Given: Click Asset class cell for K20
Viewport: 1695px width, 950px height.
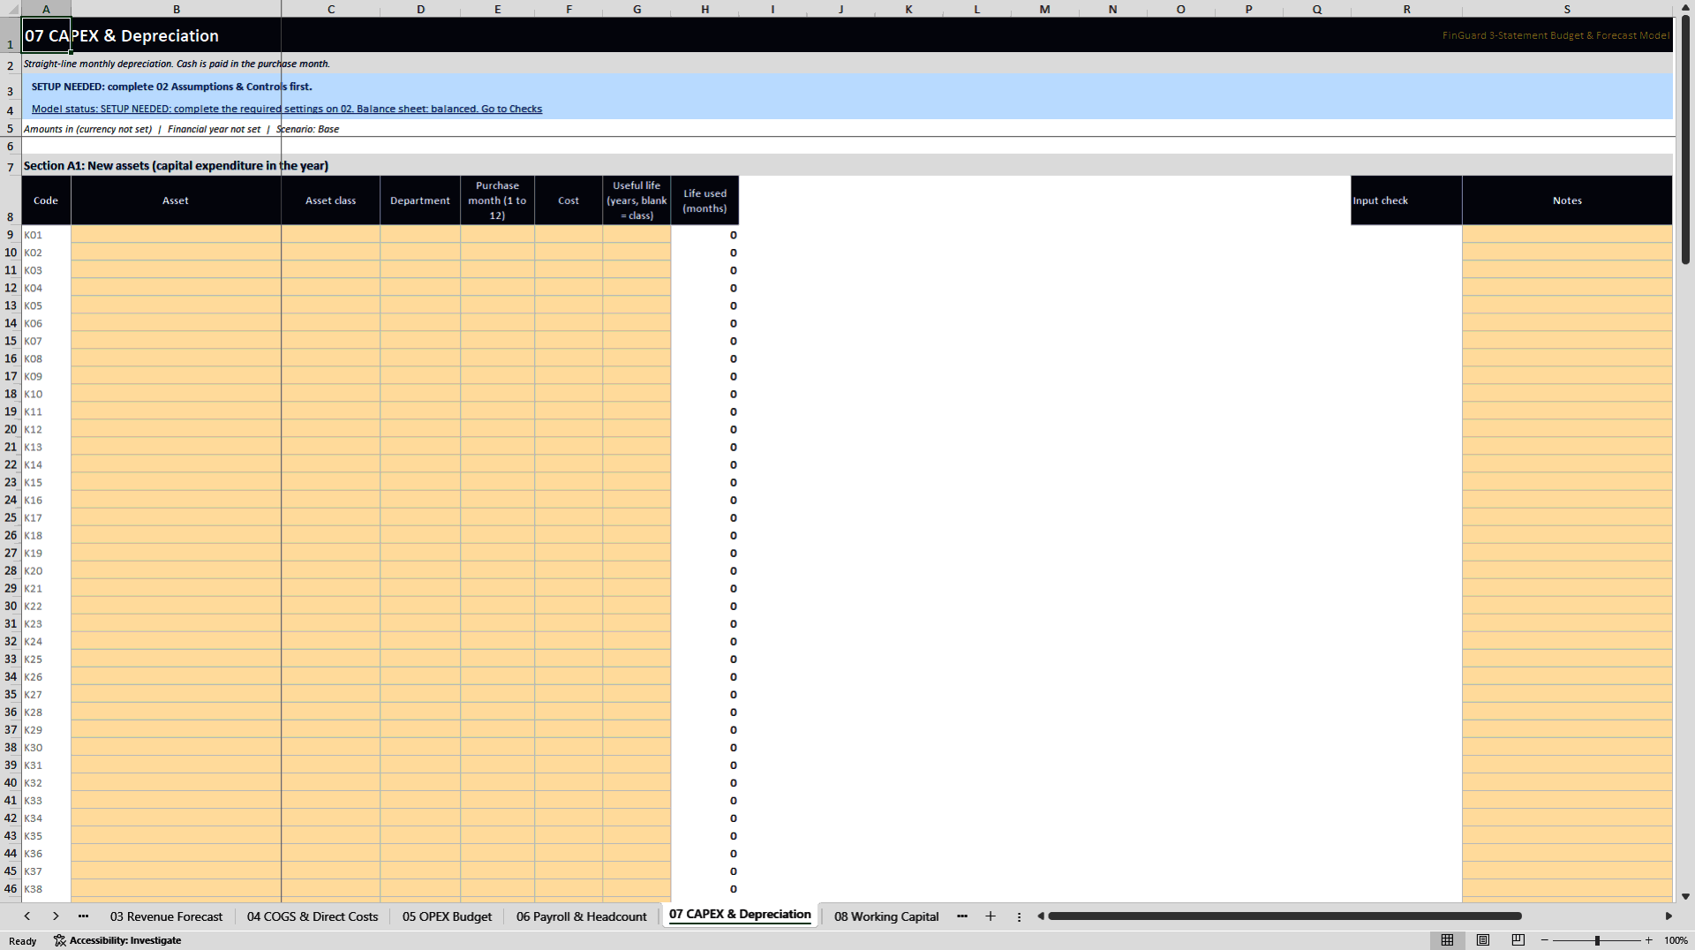Looking at the screenshot, I should [331, 570].
